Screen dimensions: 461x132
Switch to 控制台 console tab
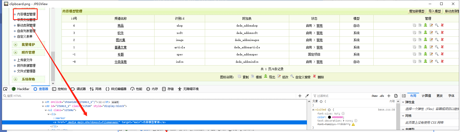[59, 89]
